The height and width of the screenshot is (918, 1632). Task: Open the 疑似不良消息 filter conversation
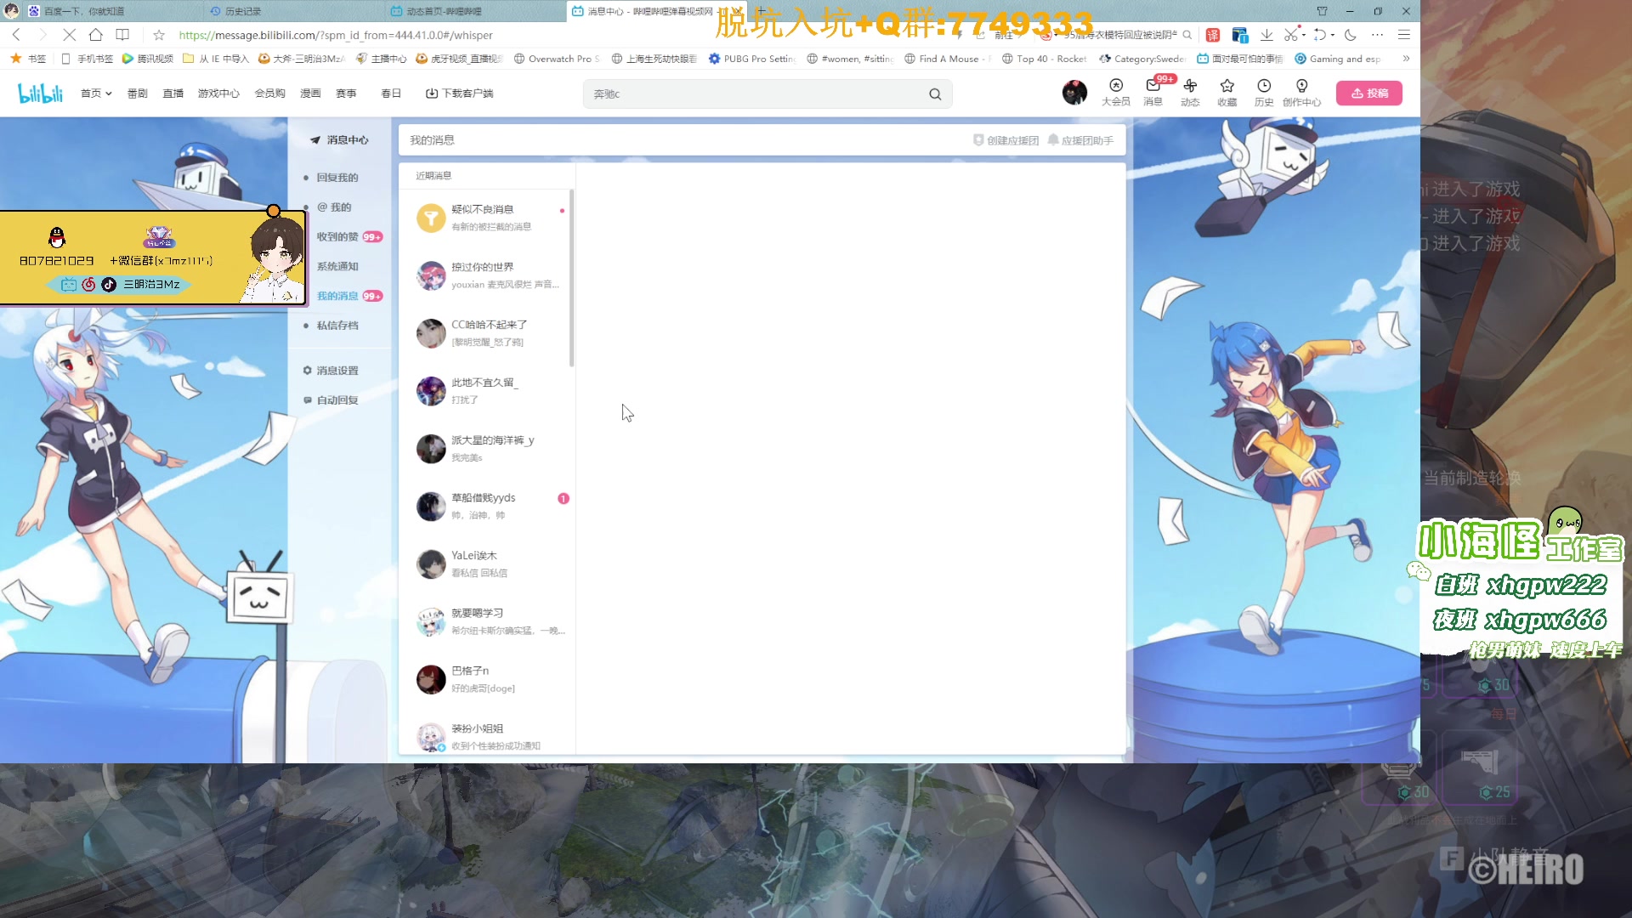pyautogui.click(x=487, y=218)
